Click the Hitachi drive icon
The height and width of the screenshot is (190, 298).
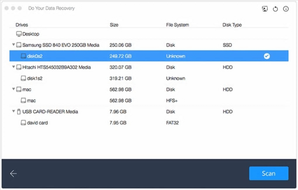coord(19,67)
